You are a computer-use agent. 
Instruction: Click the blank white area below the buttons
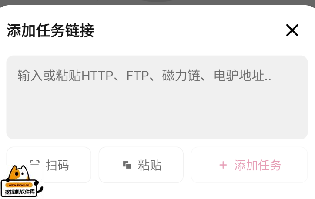point(177,191)
